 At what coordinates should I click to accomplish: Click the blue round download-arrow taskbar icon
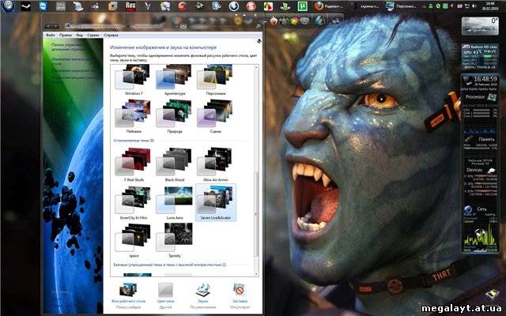[234, 6]
